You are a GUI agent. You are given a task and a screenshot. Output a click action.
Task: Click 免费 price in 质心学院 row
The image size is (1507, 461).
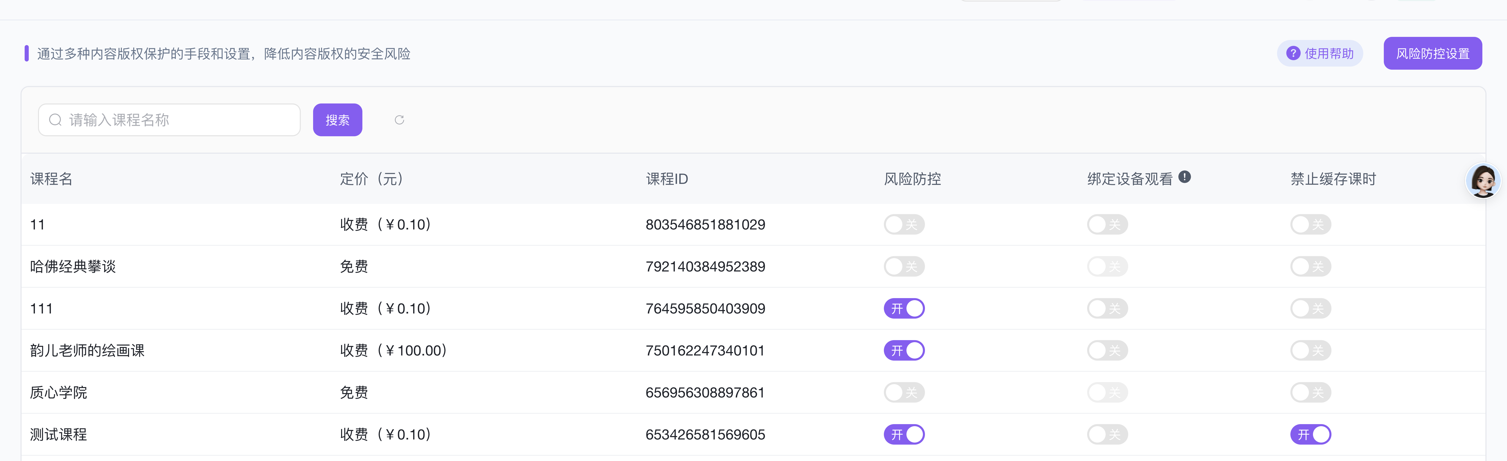point(354,393)
